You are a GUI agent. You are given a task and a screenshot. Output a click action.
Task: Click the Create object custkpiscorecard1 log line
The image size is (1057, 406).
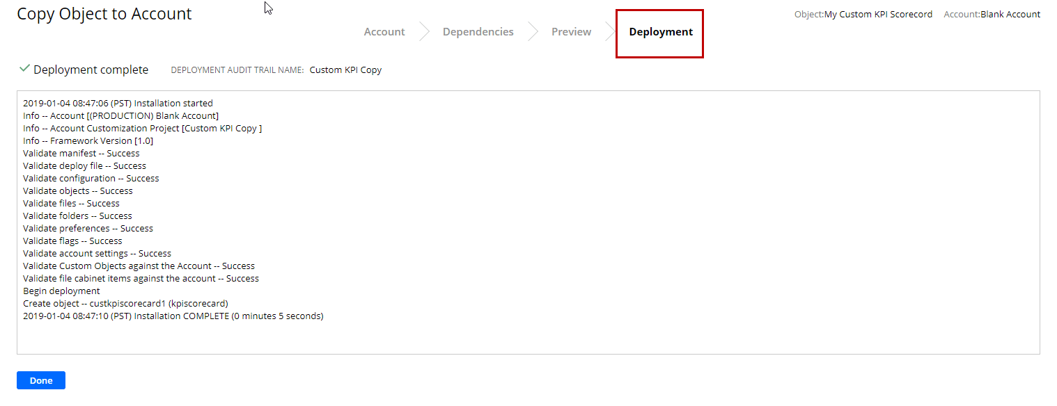125,304
